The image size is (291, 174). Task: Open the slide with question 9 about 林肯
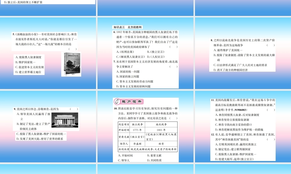pyautogui.click(x=48, y=126)
